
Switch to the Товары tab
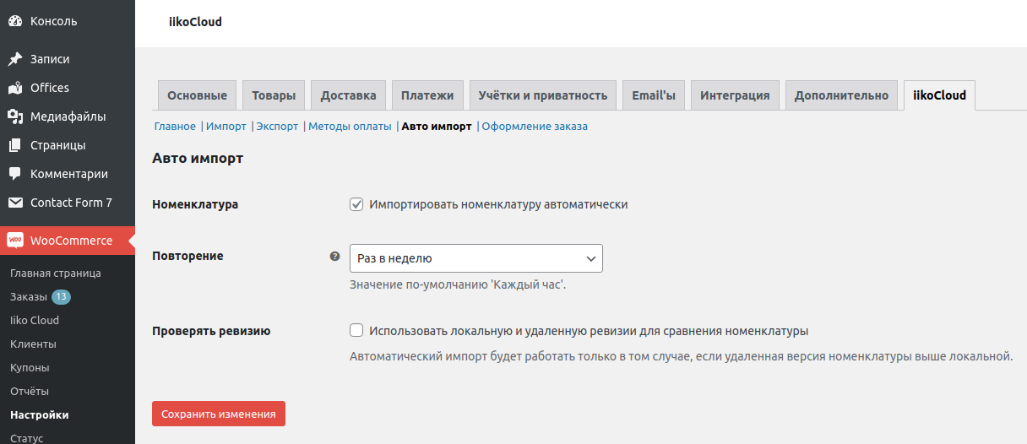pos(274,95)
